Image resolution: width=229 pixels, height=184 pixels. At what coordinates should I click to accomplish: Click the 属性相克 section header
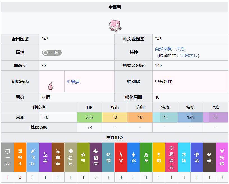click(115, 138)
